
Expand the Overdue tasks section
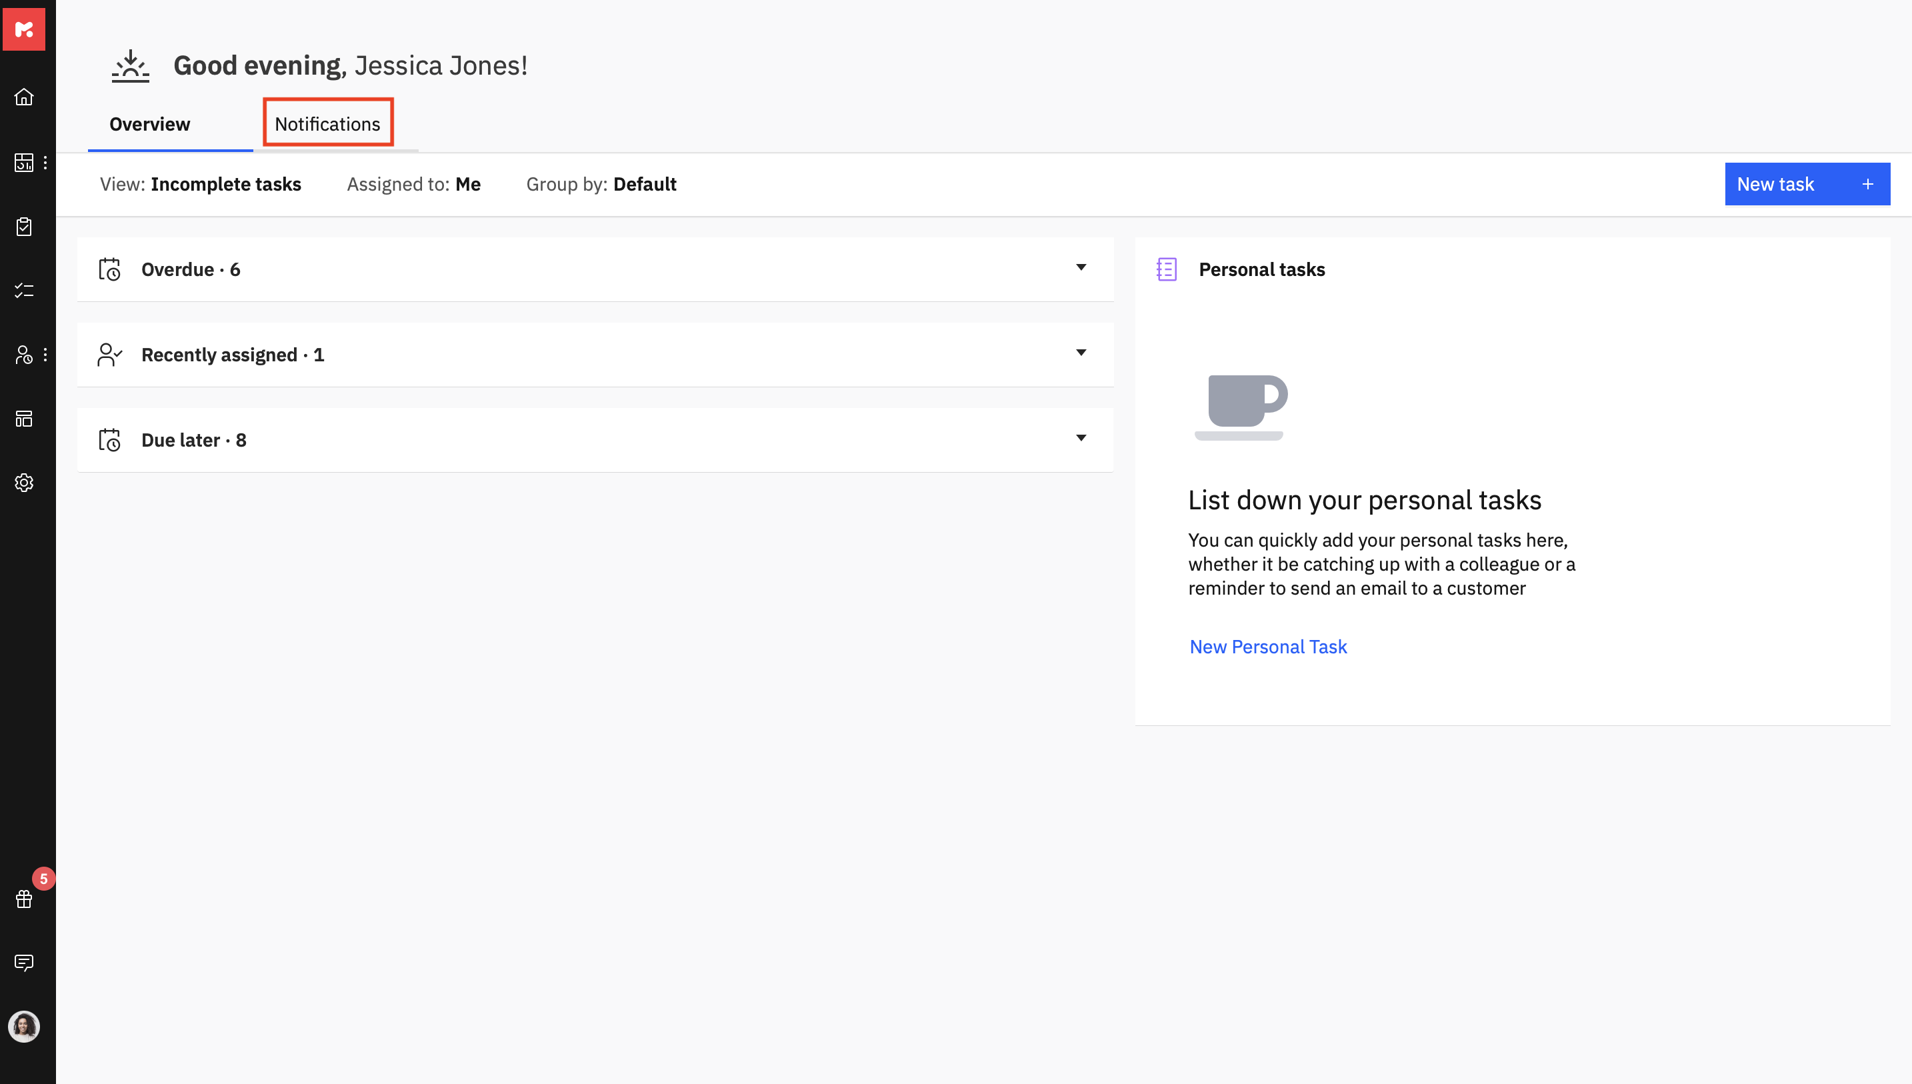tap(1081, 267)
